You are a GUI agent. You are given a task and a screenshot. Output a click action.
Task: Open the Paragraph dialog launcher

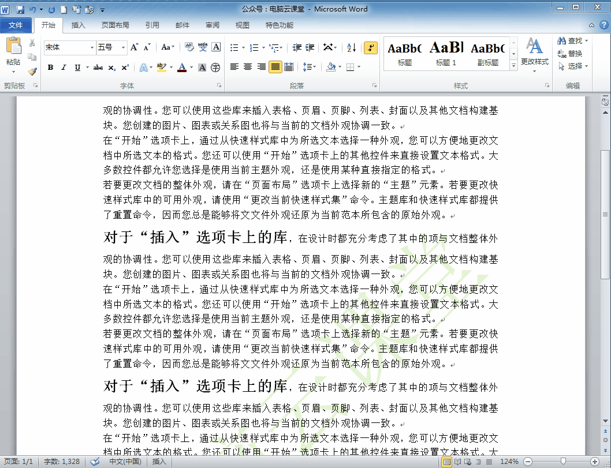374,85
